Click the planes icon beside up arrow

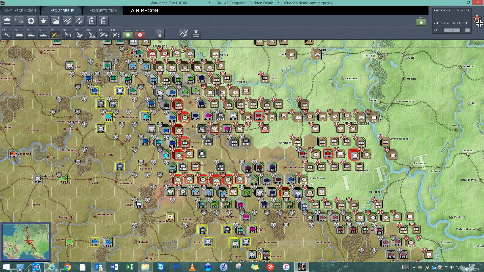point(184,33)
